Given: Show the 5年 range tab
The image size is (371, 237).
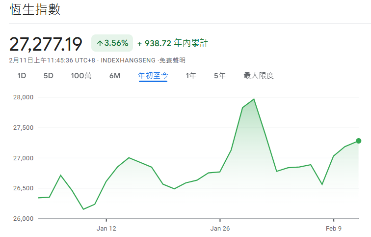Looking at the screenshot, I should click(220, 76).
